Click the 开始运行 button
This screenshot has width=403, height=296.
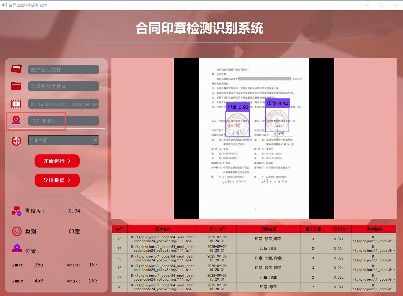click(57, 161)
